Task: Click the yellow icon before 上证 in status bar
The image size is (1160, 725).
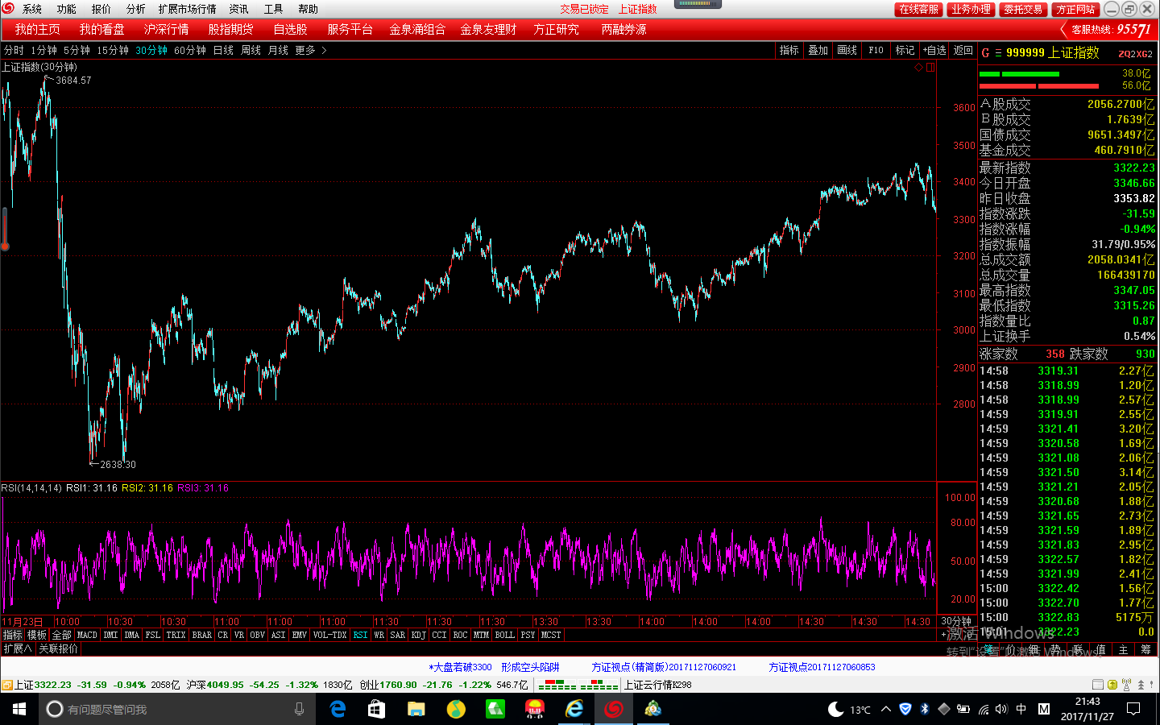Action: [7, 685]
